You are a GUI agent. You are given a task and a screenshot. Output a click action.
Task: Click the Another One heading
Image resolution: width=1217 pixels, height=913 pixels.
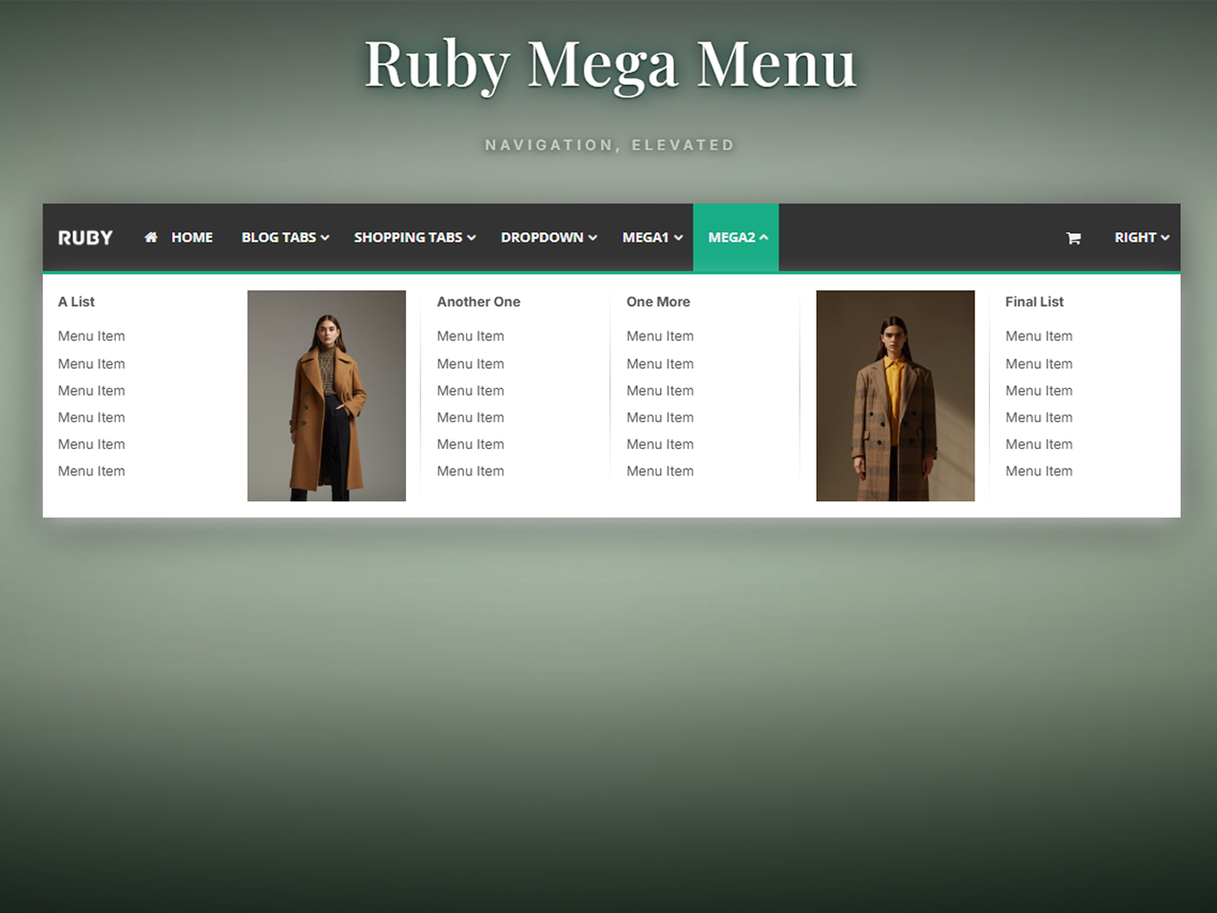(478, 301)
